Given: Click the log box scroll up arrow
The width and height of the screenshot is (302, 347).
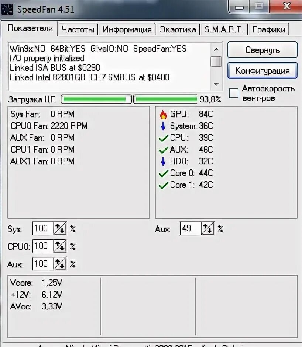Looking at the screenshot, I should [216, 50].
